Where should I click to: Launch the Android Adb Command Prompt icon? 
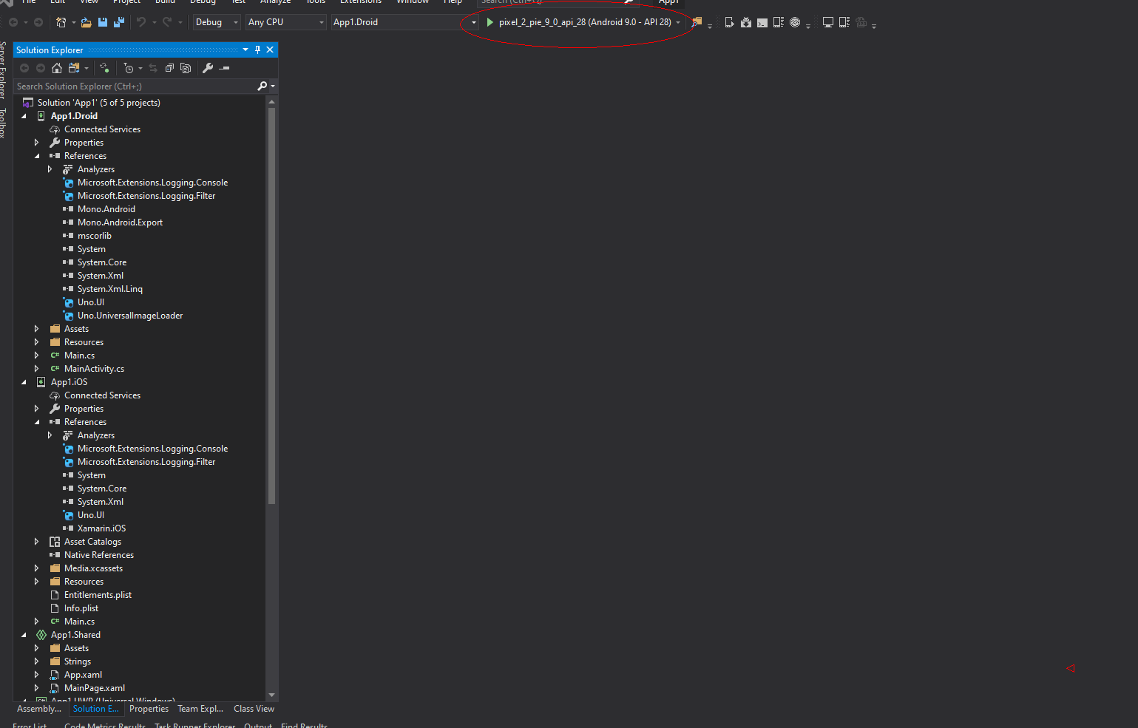(x=762, y=22)
